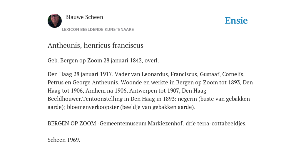Screen dimensions: 301x150
Task: Open the Ensie logo link
Action: pos(236,21)
